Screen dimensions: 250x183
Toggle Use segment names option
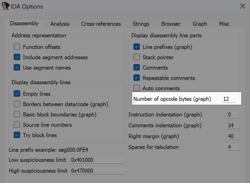point(17,68)
